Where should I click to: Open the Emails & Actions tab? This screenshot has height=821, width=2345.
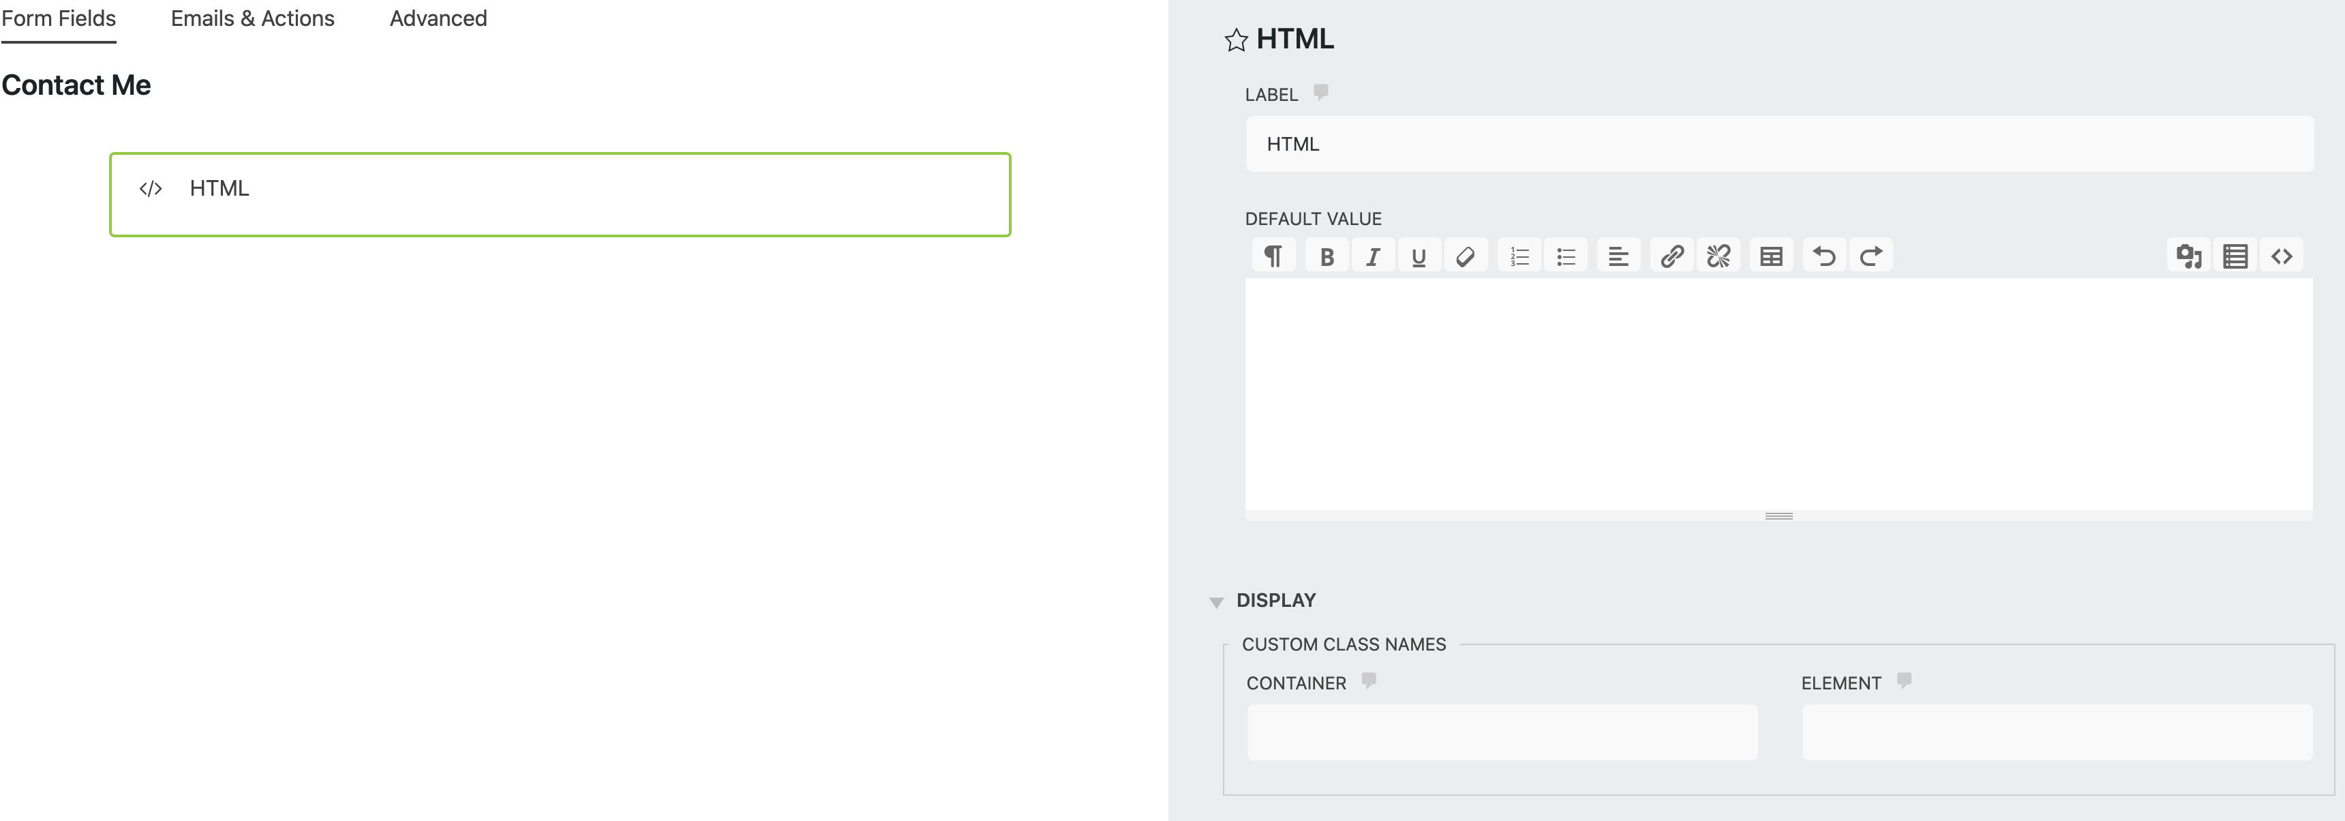[x=252, y=19]
